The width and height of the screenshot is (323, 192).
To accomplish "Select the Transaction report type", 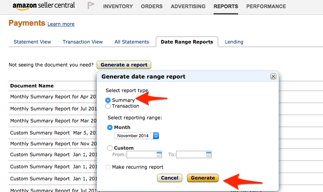I will click(108, 106).
